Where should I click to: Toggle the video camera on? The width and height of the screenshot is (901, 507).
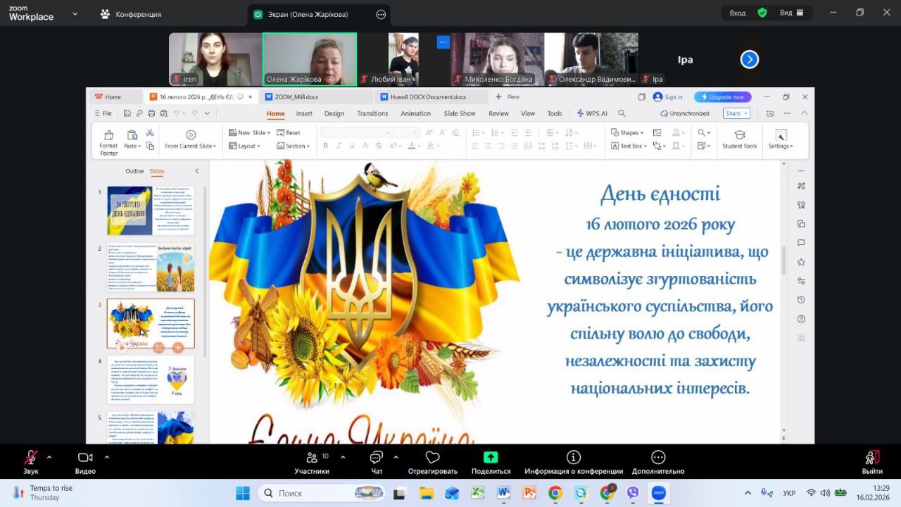coord(85,458)
